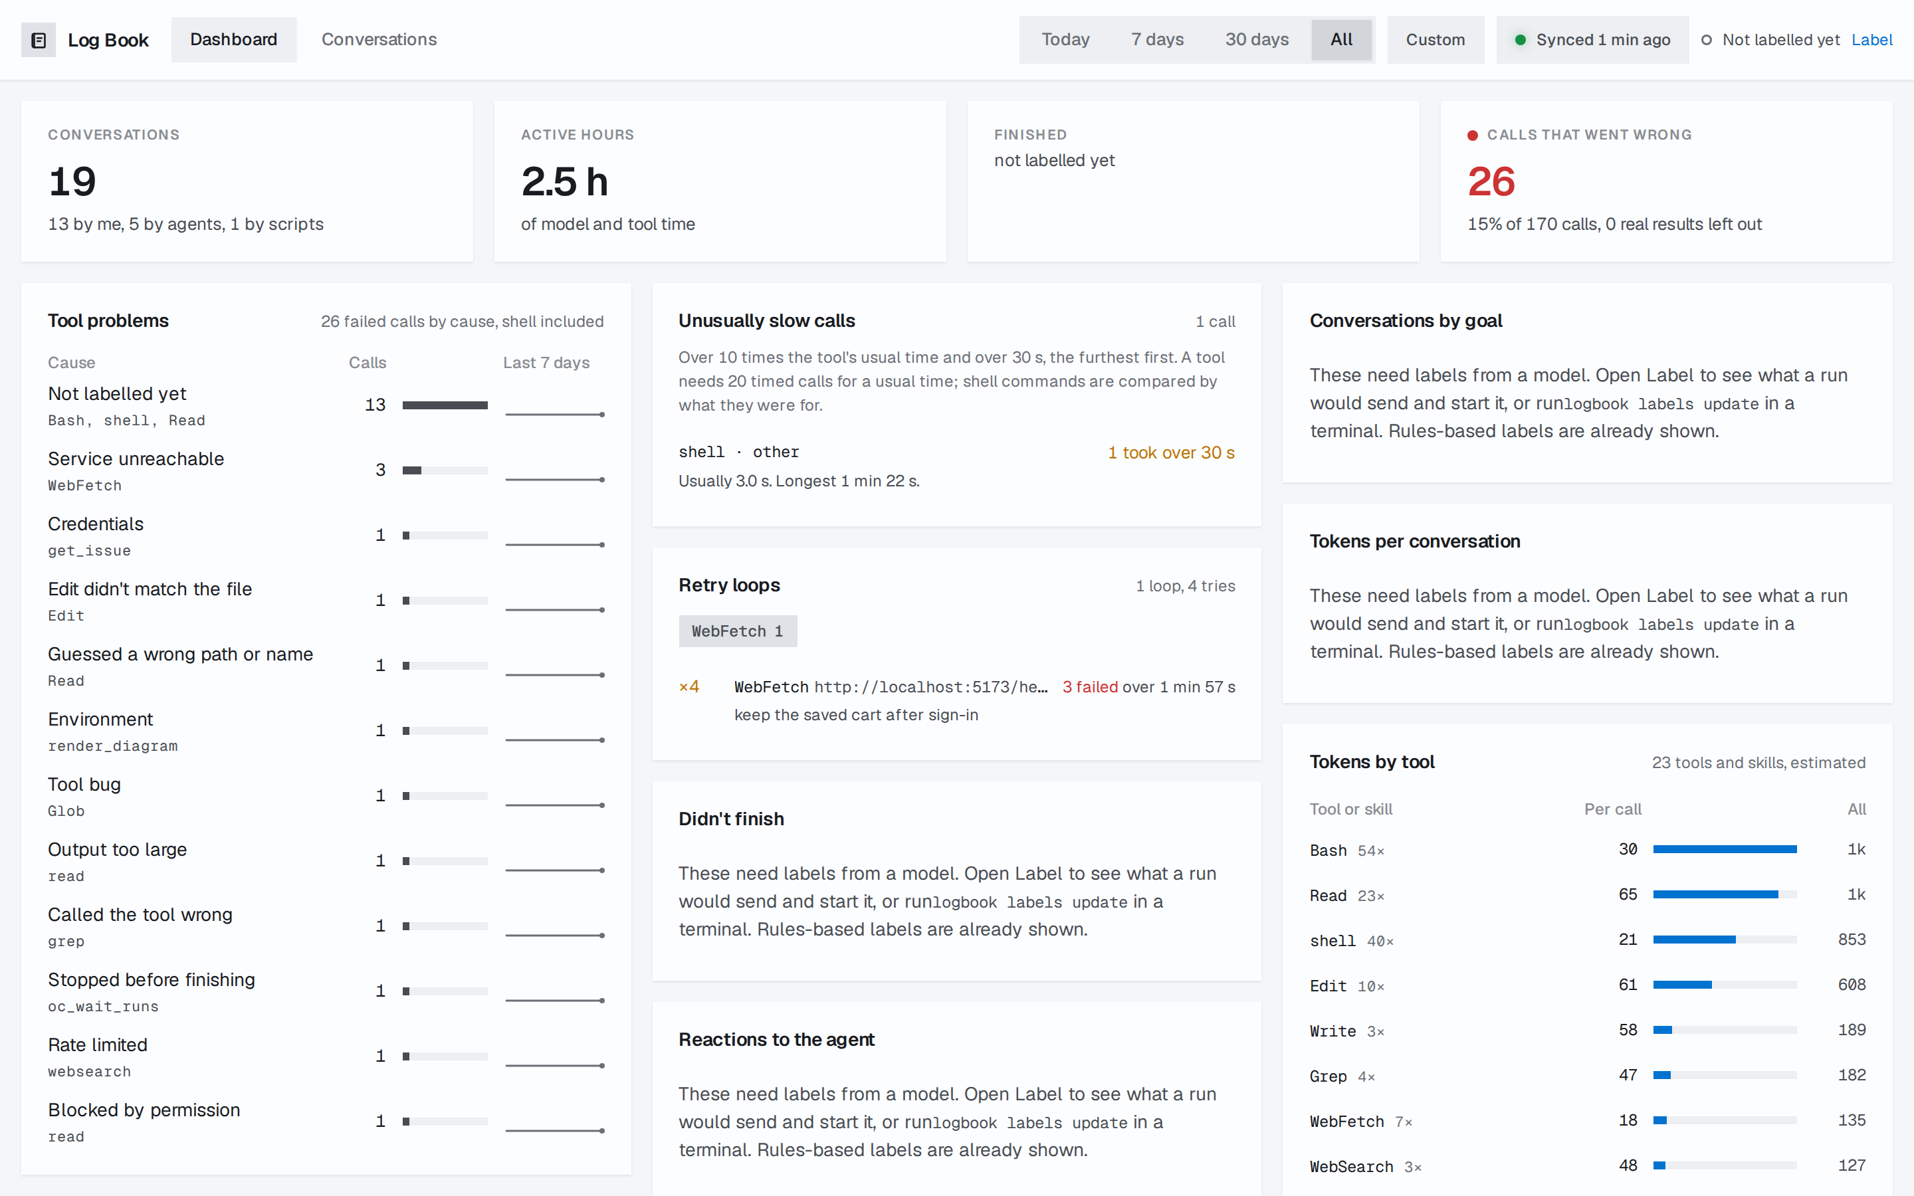Click the Bash 54× tokens row
This screenshot has height=1196, width=1914.
[1587, 850]
